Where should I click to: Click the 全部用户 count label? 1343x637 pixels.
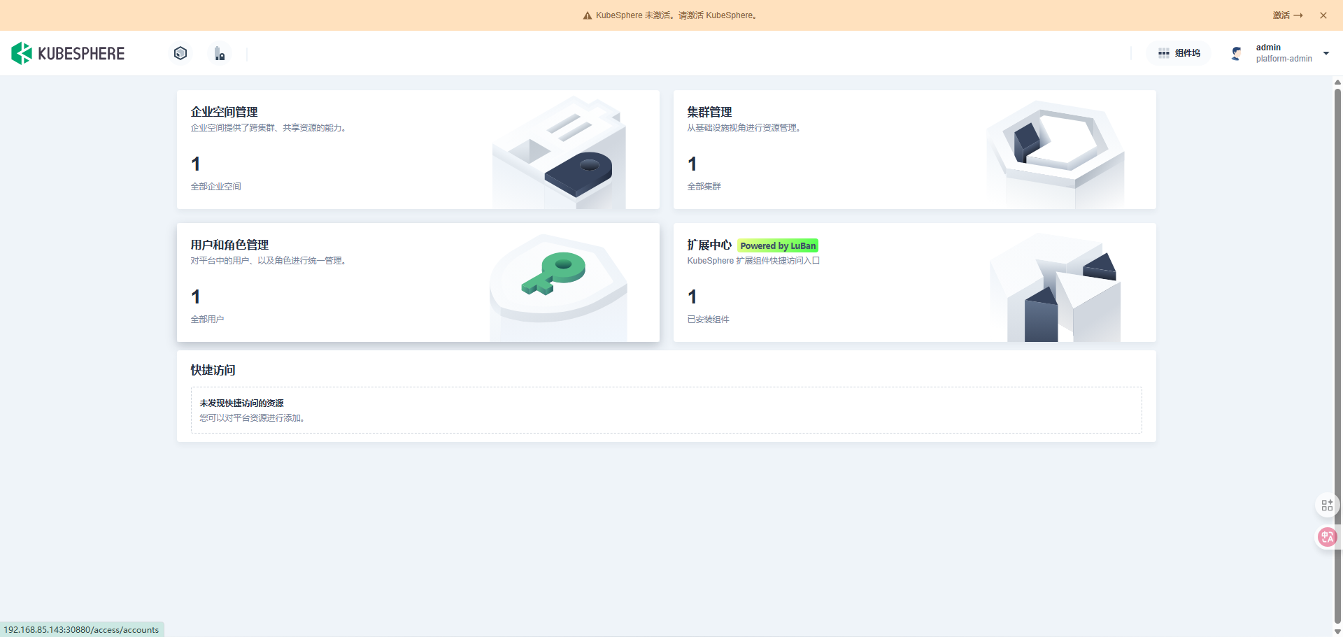click(x=208, y=320)
